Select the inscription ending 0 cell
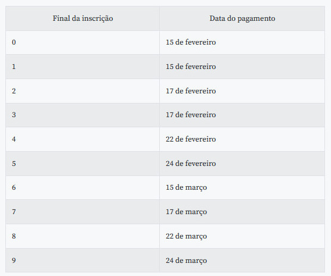The height and width of the screenshot is (276, 331). [x=82, y=42]
